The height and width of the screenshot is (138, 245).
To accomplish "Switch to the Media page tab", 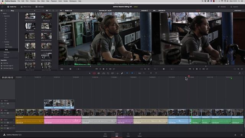I will [105, 135].
